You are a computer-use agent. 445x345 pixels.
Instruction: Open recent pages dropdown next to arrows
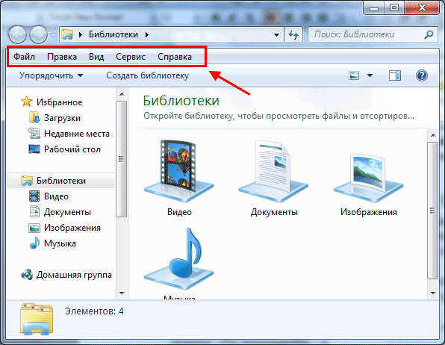pos(53,35)
